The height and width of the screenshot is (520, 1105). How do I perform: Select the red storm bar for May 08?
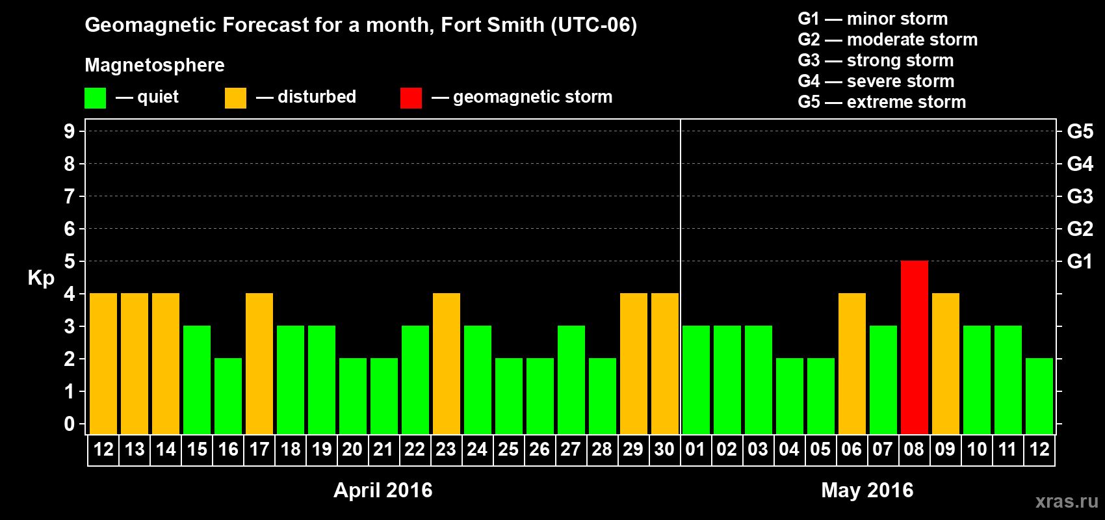pyautogui.click(x=915, y=347)
